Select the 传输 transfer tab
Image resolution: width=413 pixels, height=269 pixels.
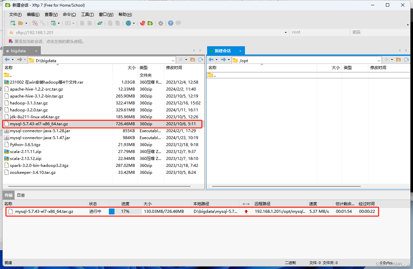click(x=8, y=195)
